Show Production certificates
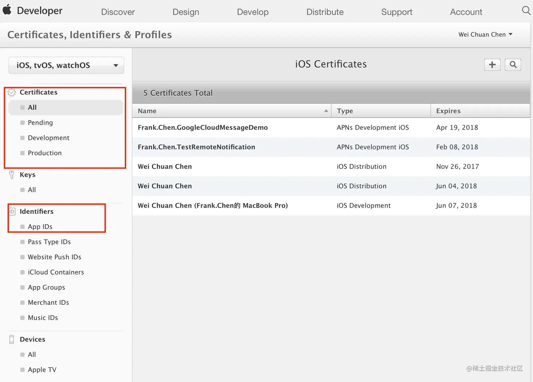The height and width of the screenshot is (382, 533). tap(44, 153)
